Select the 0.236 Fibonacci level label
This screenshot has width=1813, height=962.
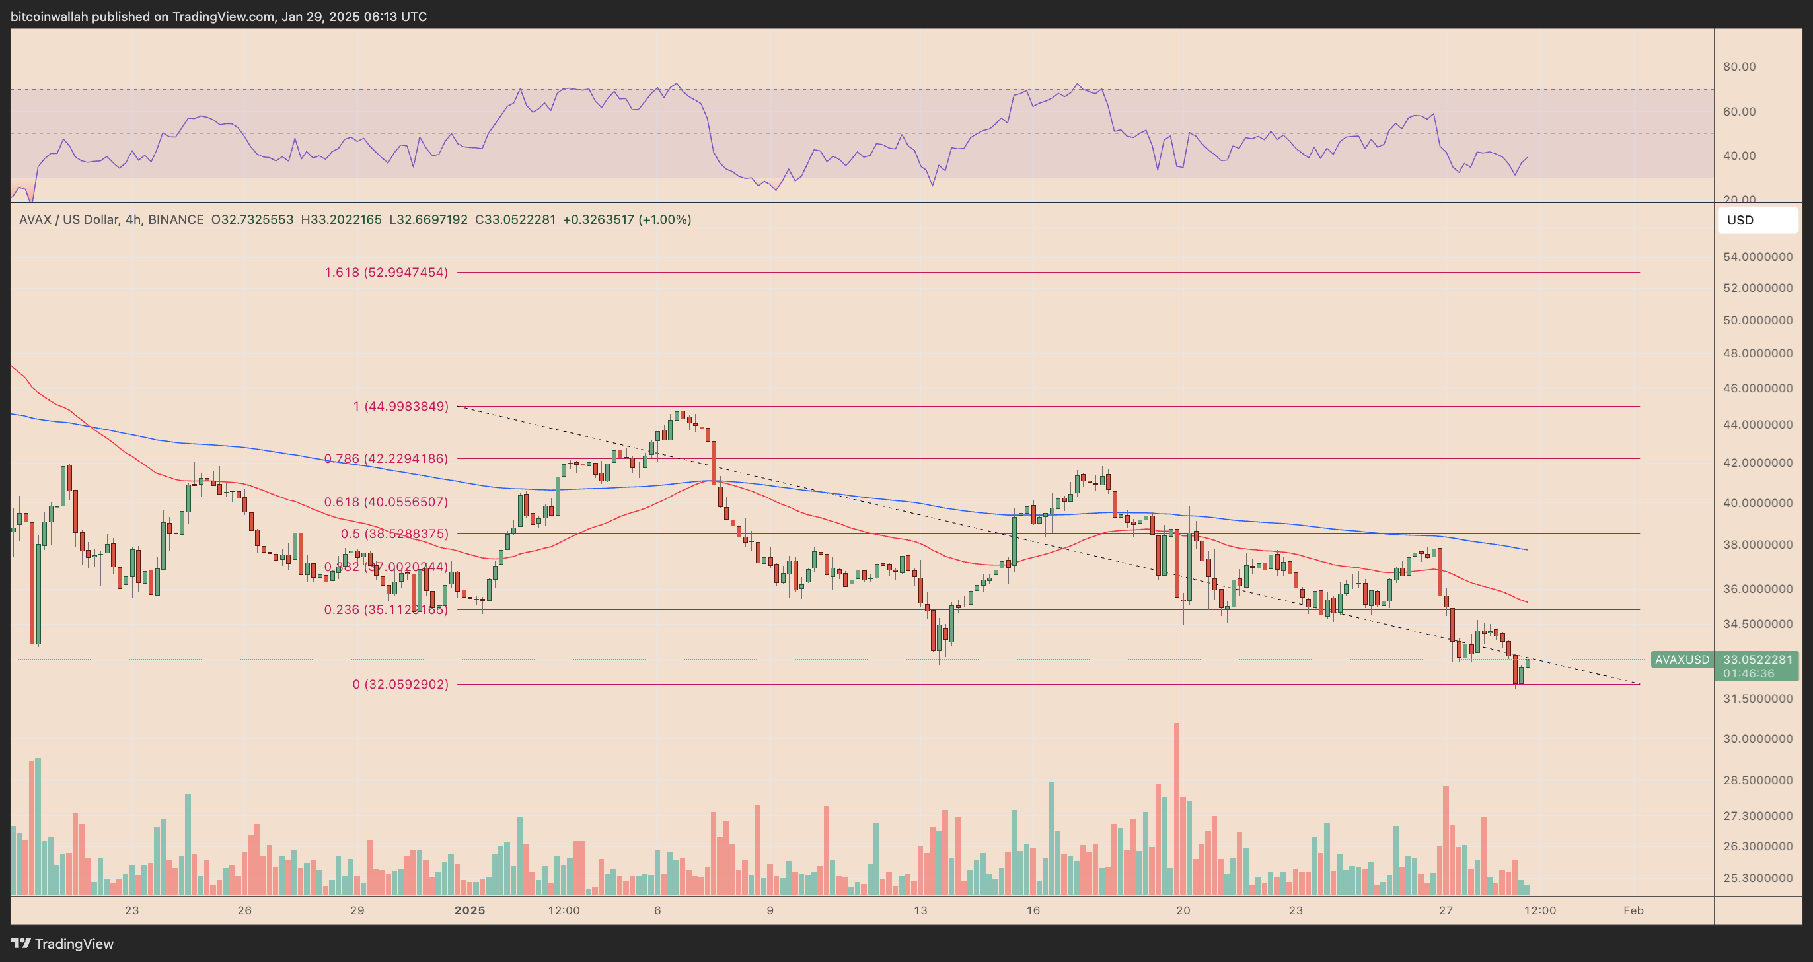(x=386, y=609)
